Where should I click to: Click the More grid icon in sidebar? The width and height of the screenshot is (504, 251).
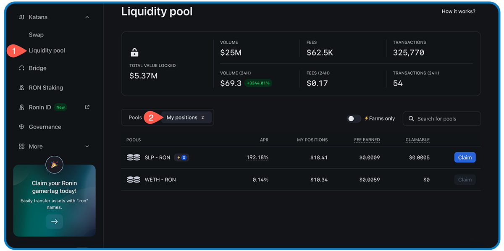click(21, 146)
